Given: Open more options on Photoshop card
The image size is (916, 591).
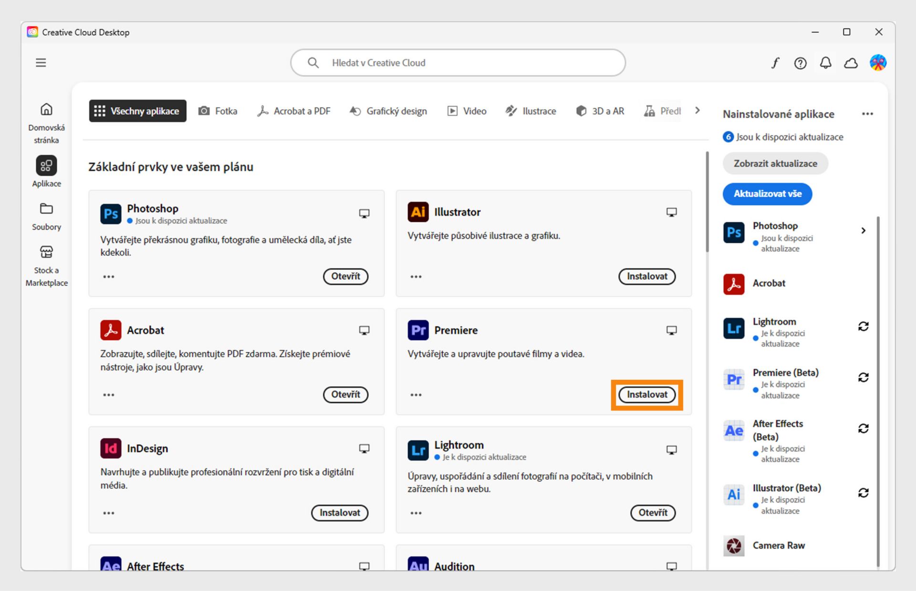Looking at the screenshot, I should [x=109, y=276].
